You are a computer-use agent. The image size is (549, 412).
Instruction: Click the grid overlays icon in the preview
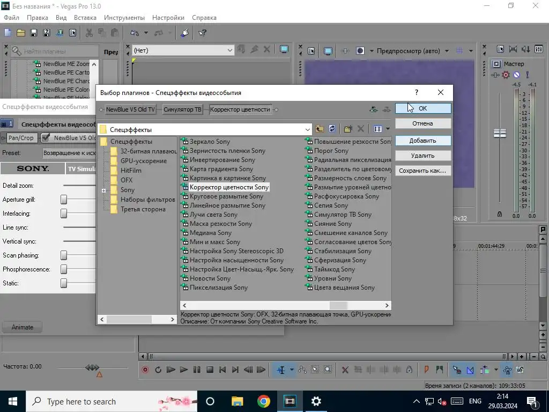pyautogui.click(x=459, y=51)
